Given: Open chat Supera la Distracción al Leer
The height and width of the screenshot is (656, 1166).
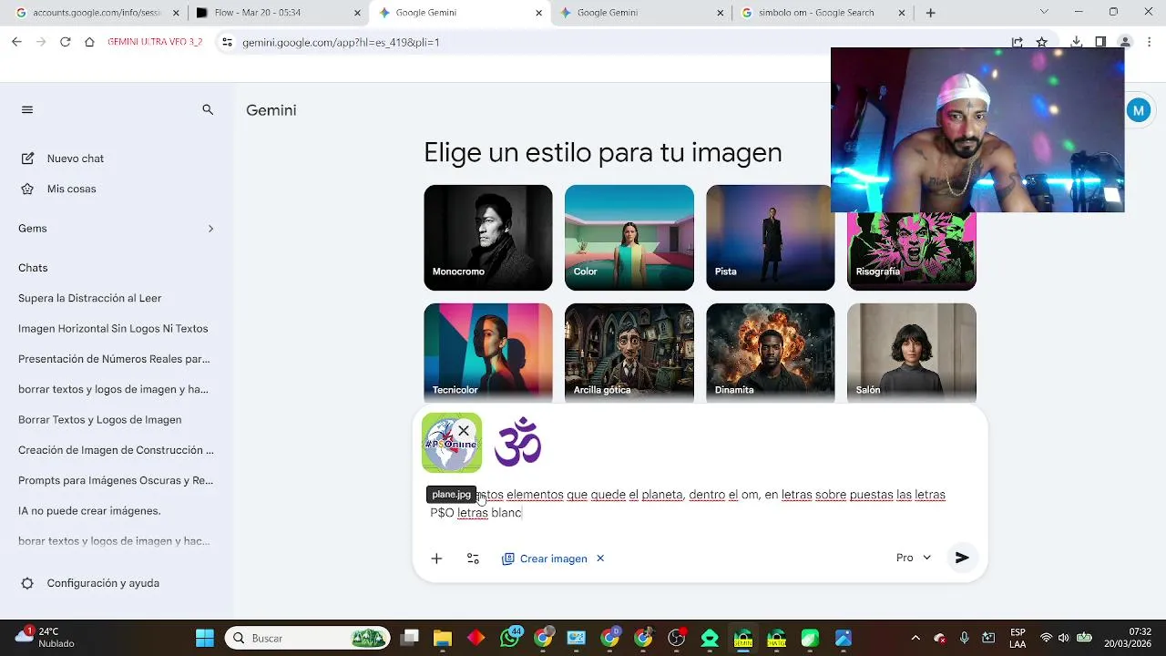Looking at the screenshot, I should [90, 298].
